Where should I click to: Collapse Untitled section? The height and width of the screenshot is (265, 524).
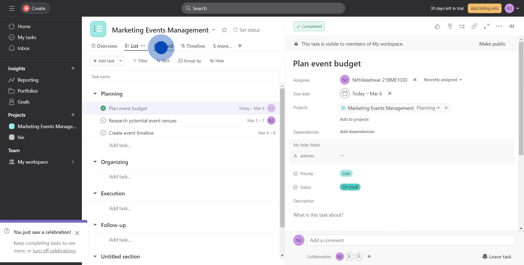coord(95,257)
